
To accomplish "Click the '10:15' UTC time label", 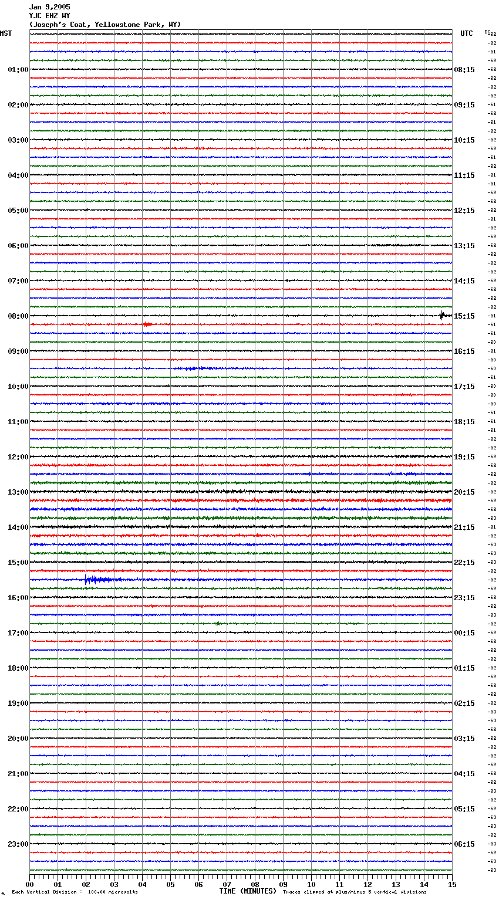I will (x=464, y=140).
